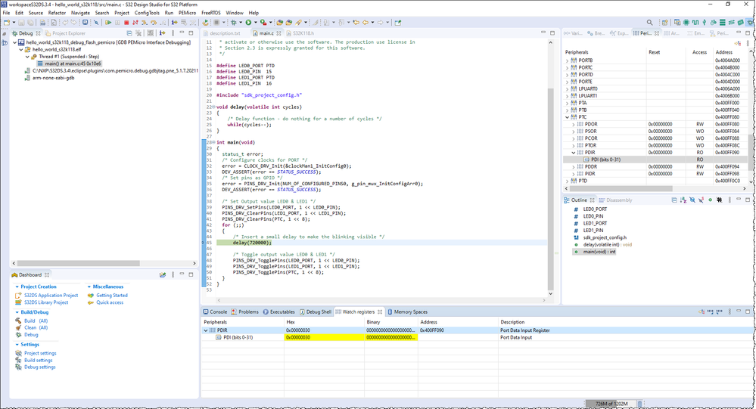Click the Disconnect icon in debug toolbar

(x=135, y=23)
